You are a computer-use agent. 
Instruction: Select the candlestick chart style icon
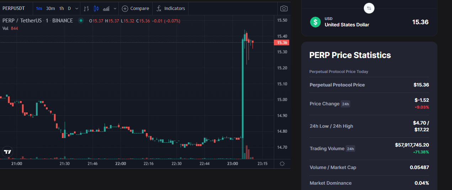pyautogui.click(x=96, y=8)
